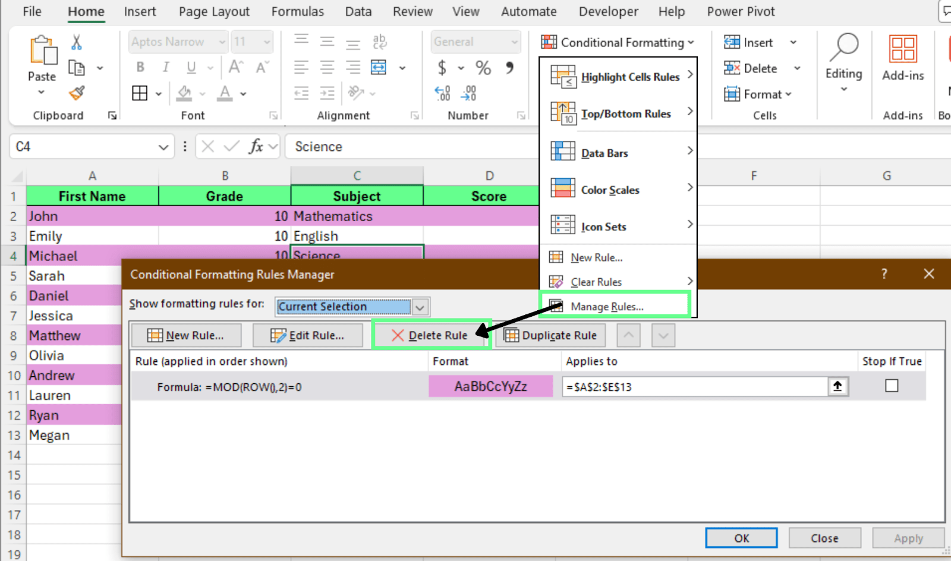This screenshot has height=561, width=951.
Task: Click the Copy icon in Clipboard group
Action: [x=77, y=68]
